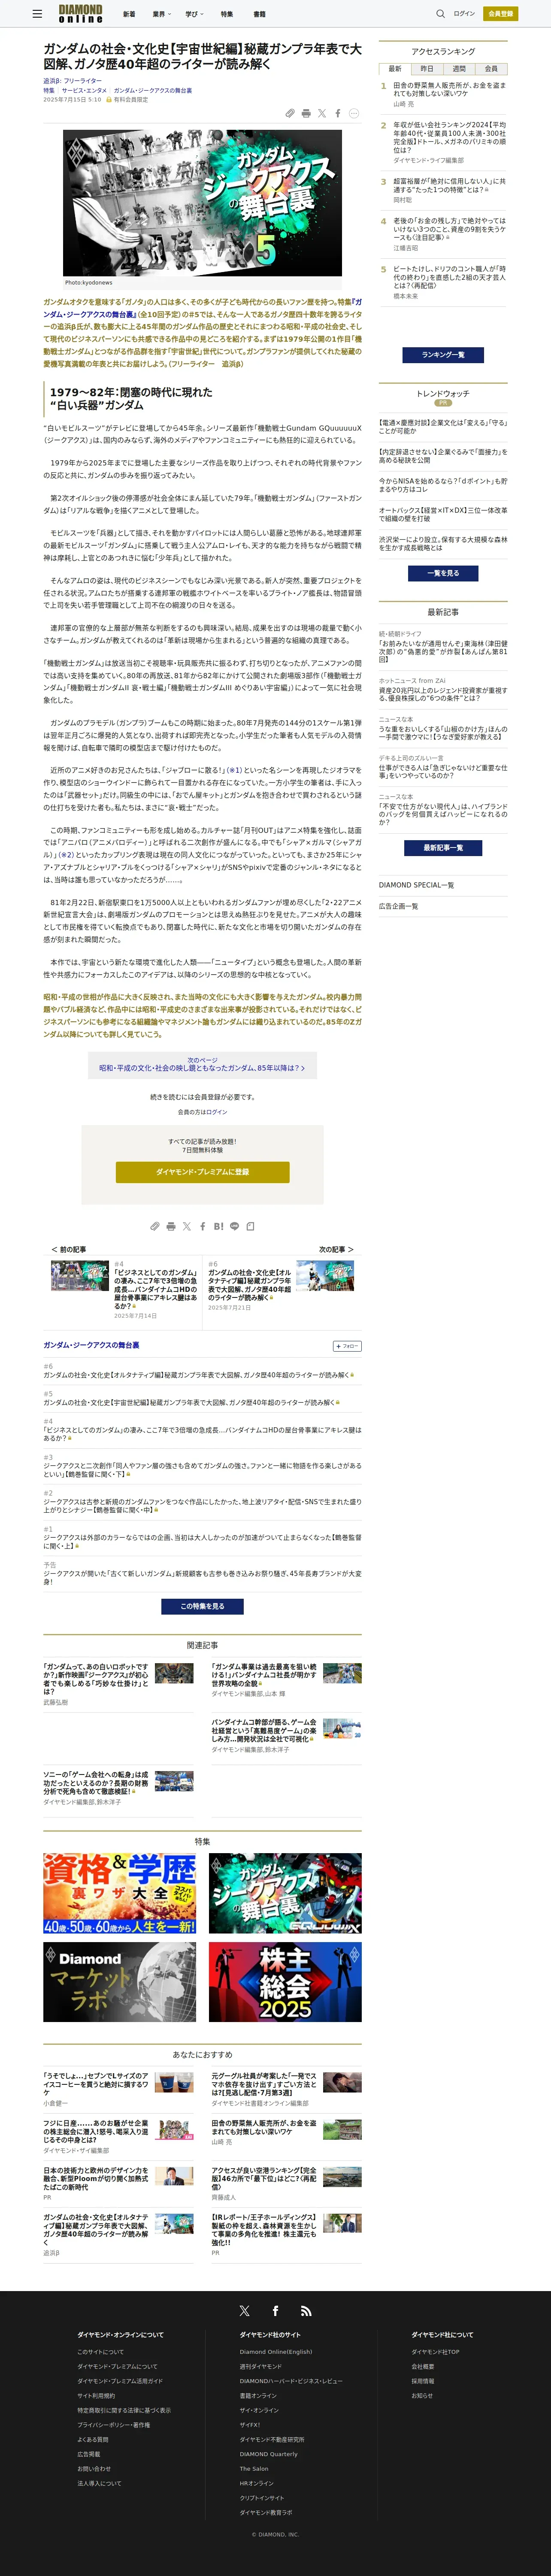
Task: Open series item #1 about 外部のカラー
Action: click(203, 1541)
